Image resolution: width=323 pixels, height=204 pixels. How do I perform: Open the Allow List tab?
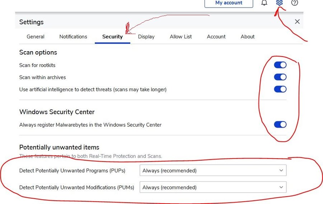point(181,37)
